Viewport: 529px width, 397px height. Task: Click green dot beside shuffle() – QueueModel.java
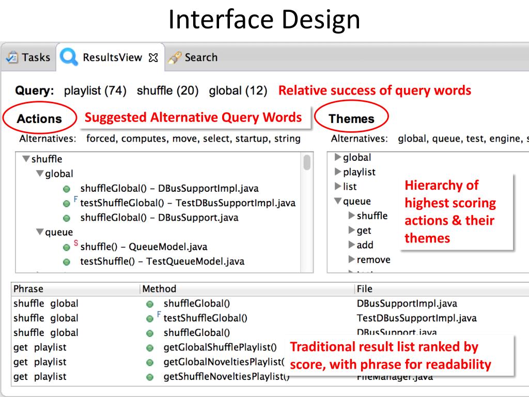click(x=67, y=248)
